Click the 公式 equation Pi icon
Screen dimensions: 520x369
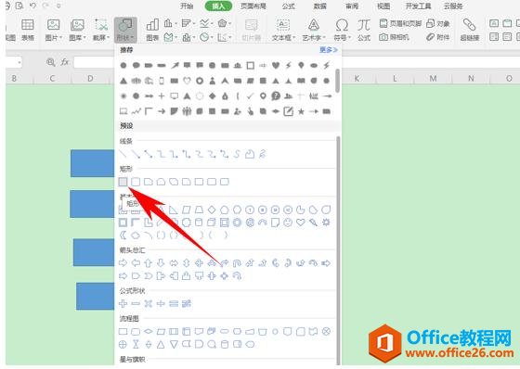tap(364, 30)
